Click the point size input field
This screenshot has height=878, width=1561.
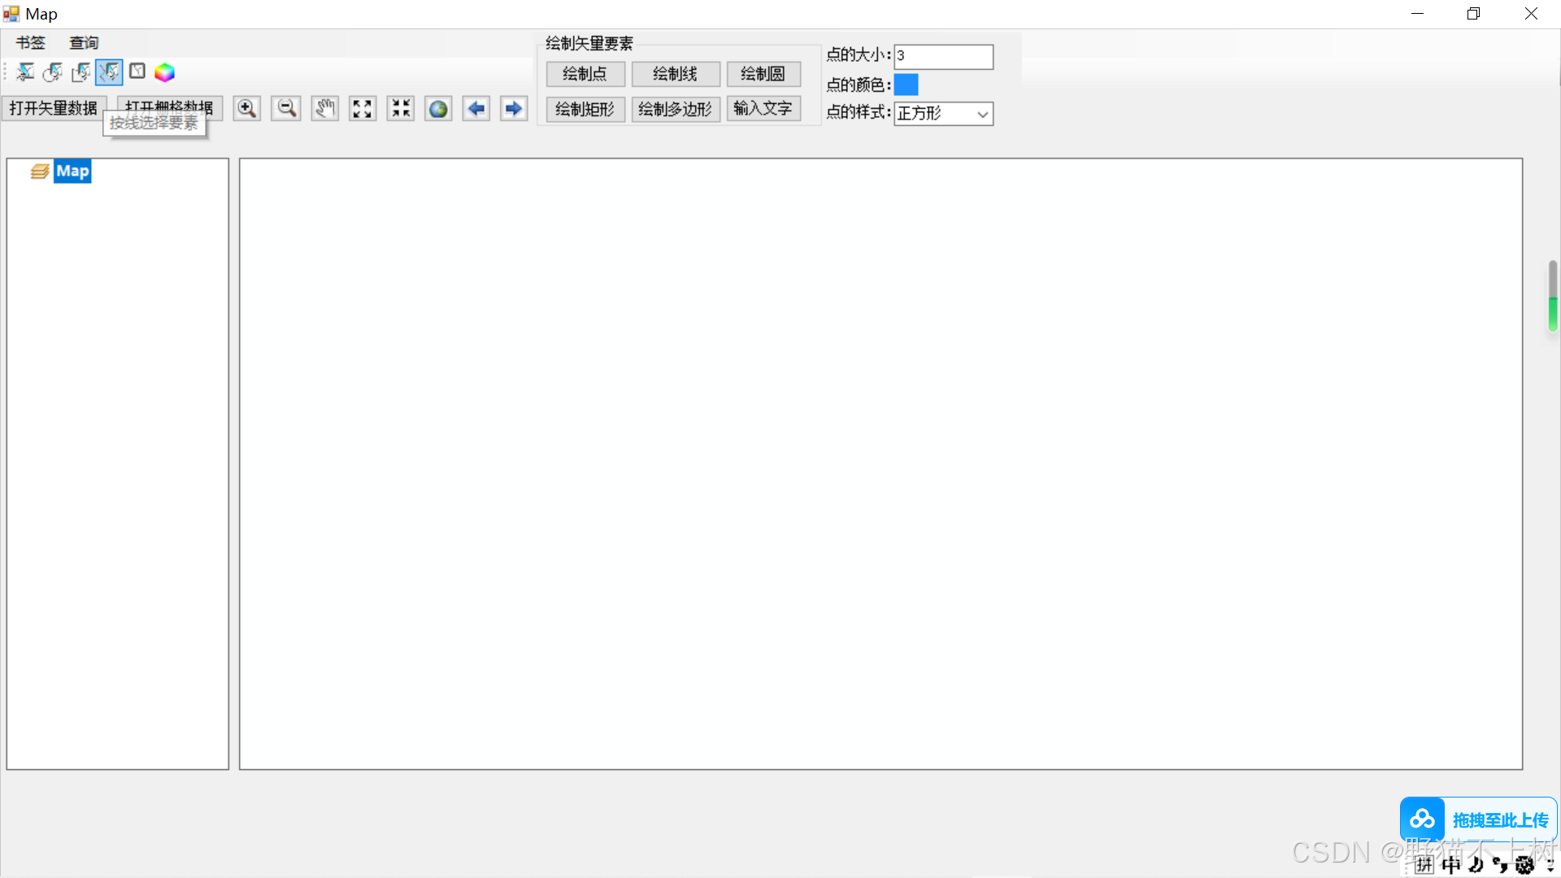[x=943, y=56]
